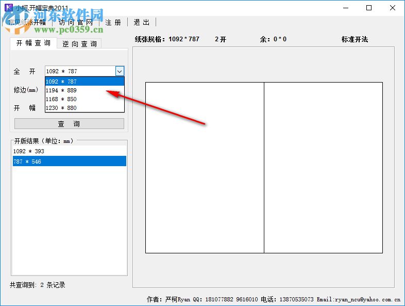Select result row 1092 * 393
405x306 pixels.
pyautogui.click(x=69, y=151)
